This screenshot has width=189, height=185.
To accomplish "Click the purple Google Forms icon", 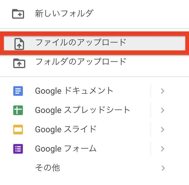I will [x=18, y=149].
